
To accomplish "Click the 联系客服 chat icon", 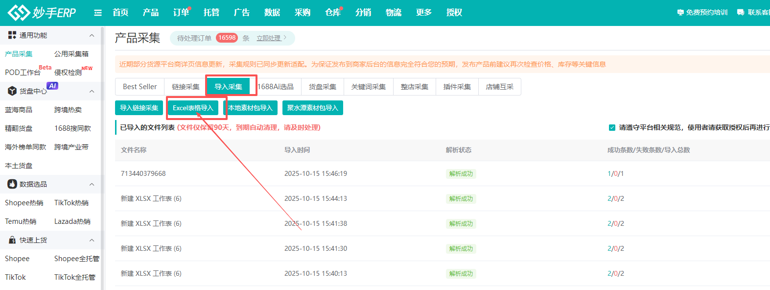I will coord(741,13).
